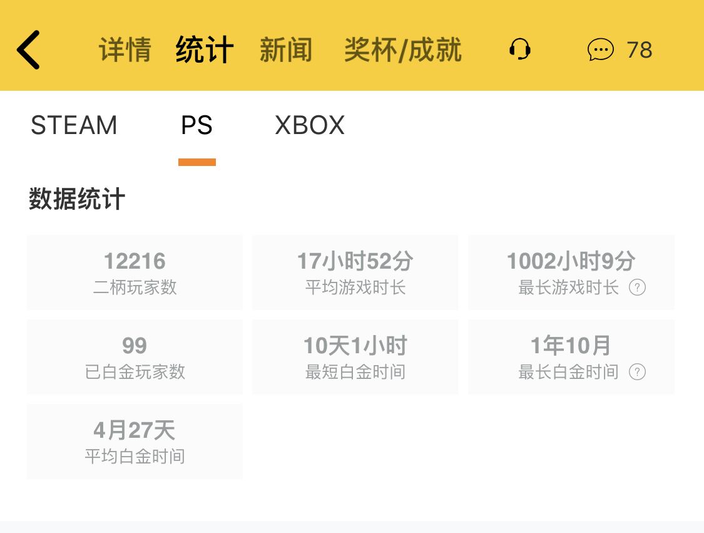The image size is (704, 533).
Task: Select the PS platform tab
Action: [196, 126]
